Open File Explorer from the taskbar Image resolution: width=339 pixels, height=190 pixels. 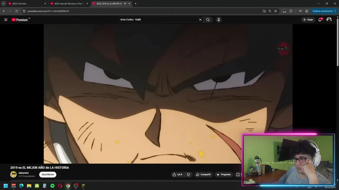coord(29,186)
